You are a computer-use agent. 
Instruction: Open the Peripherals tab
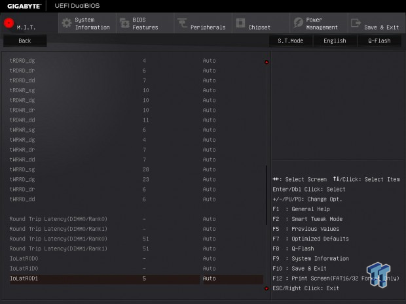tap(203, 23)
